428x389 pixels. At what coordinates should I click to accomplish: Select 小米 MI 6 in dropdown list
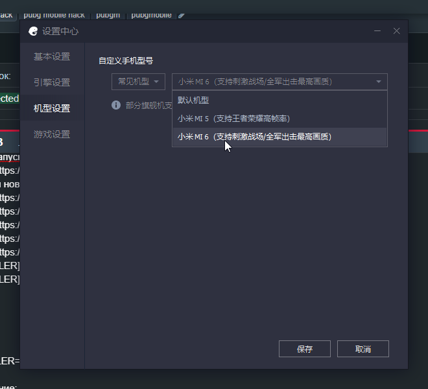click(x=279, y=137)
